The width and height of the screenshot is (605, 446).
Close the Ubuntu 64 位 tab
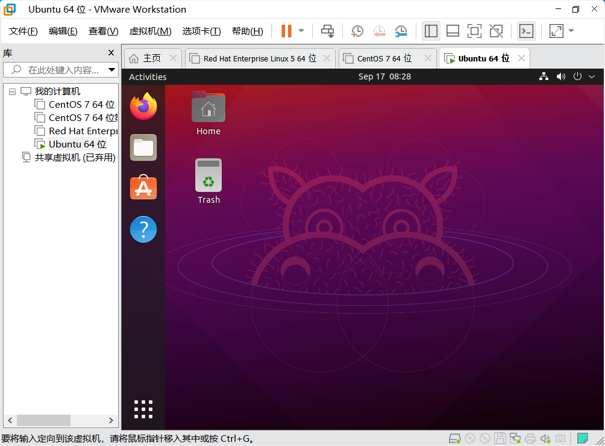521,58
